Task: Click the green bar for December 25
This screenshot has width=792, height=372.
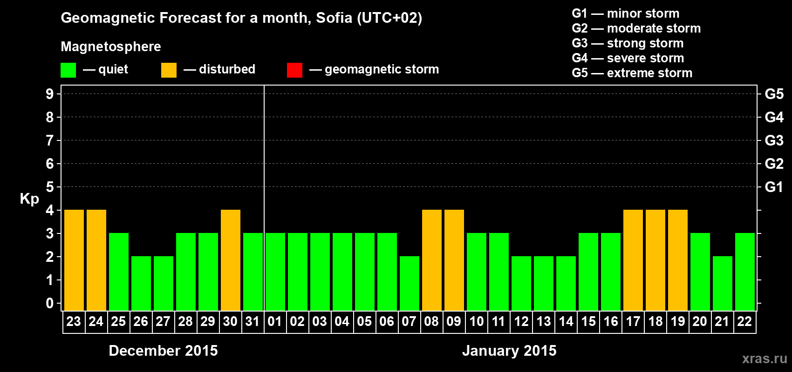Action: (119, 272)
